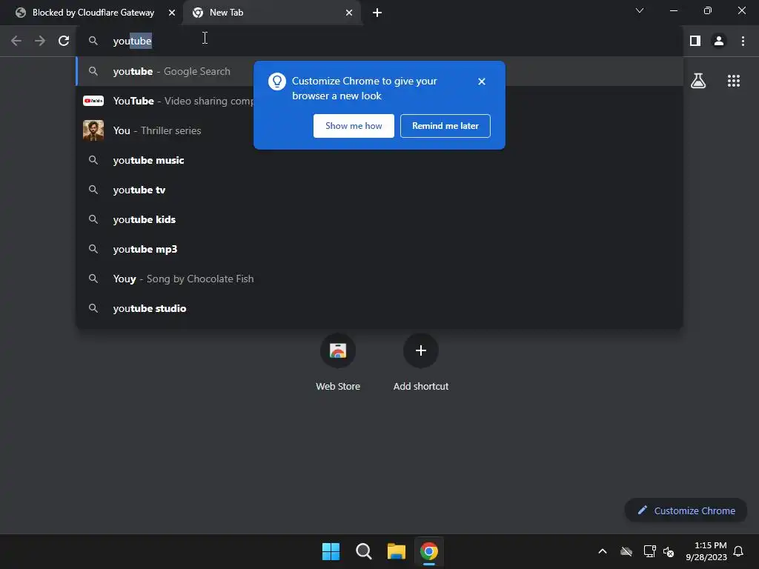759x569 pixels.
Task: Click the magnifier icon beside 'youtube music'
Action: click(93, 160)
